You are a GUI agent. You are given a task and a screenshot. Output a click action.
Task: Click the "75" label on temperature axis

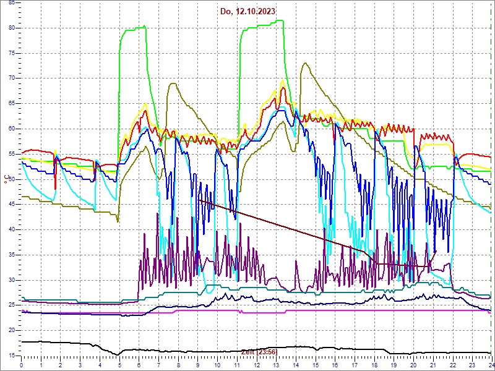click(x=11, y=53)
